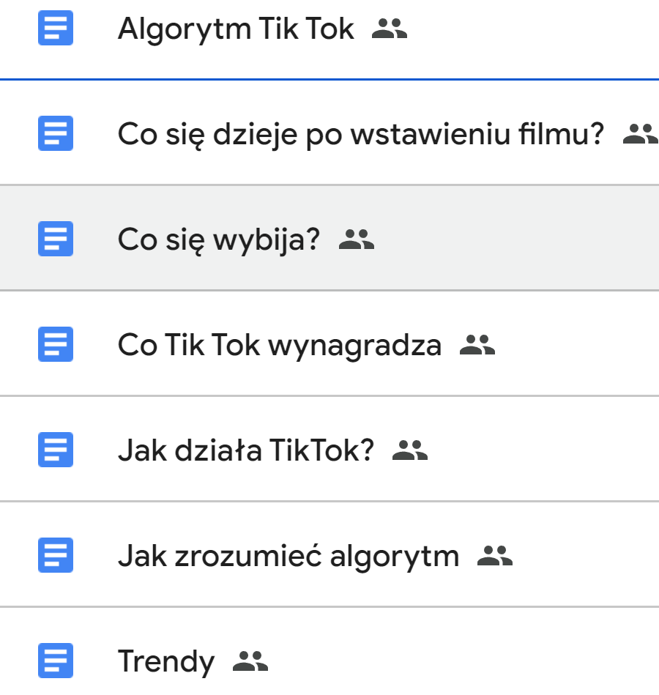Click the shared icon after Co się dzieje po wstawieniu filmu?
The height and width of the screenshot is (695, 659).
640,135
